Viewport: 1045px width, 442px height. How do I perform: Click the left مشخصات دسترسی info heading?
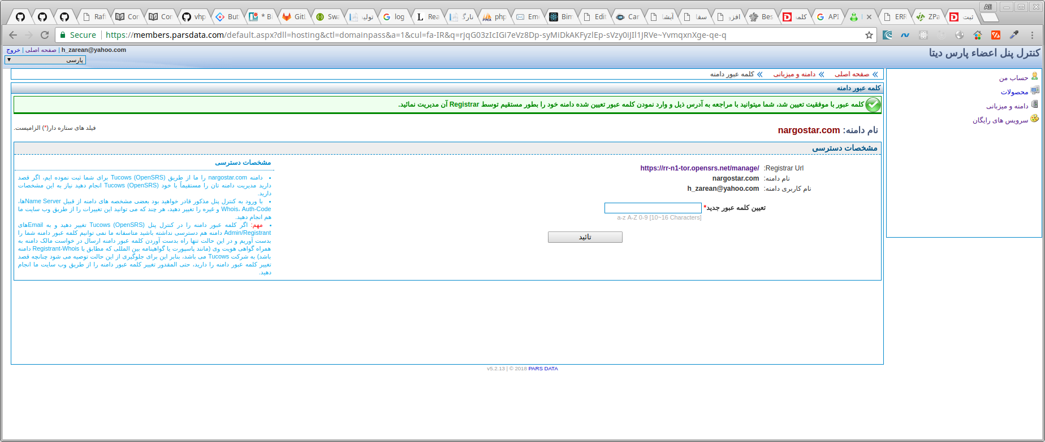243,163
